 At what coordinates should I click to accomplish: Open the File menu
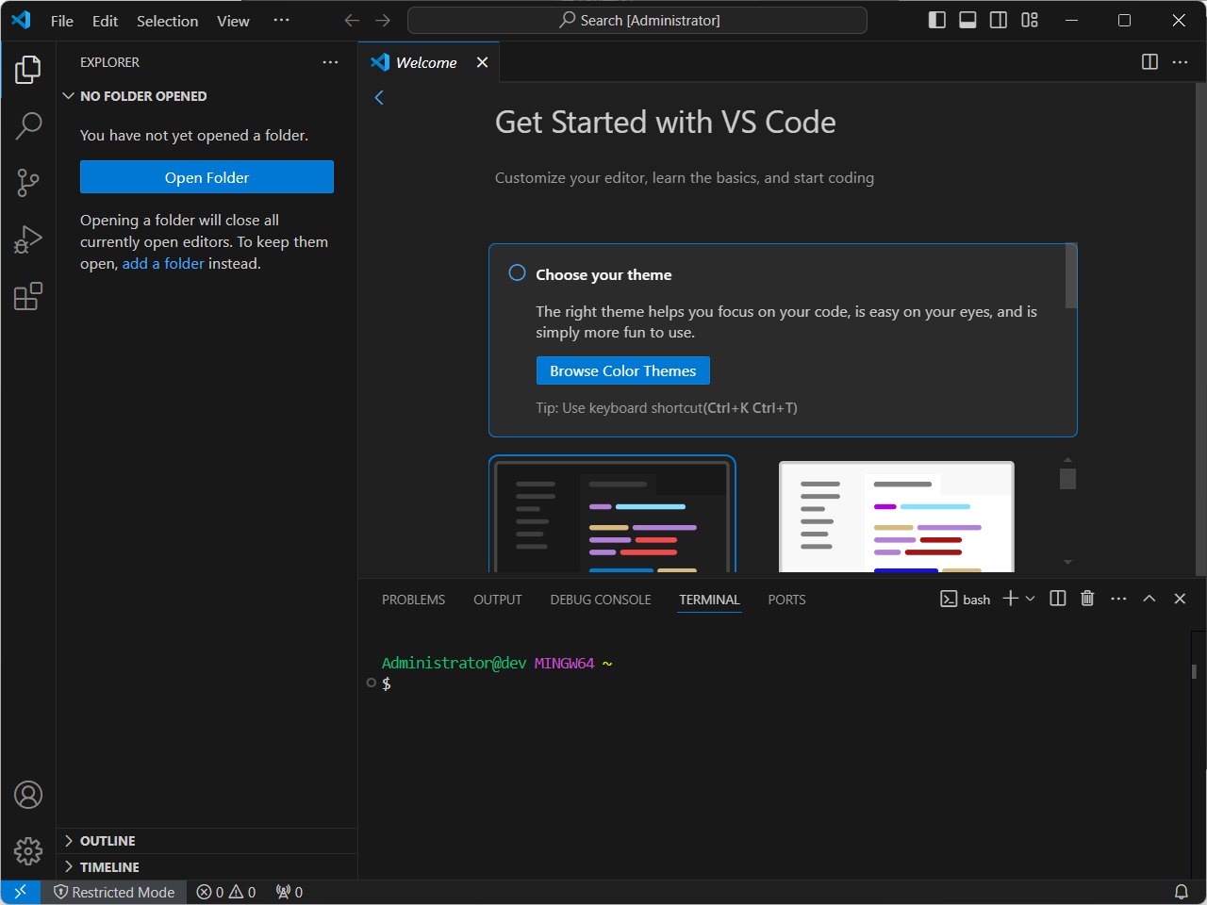click(62, 21)
